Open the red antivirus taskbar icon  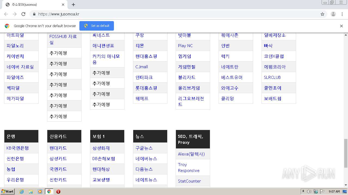coord(58,191)
